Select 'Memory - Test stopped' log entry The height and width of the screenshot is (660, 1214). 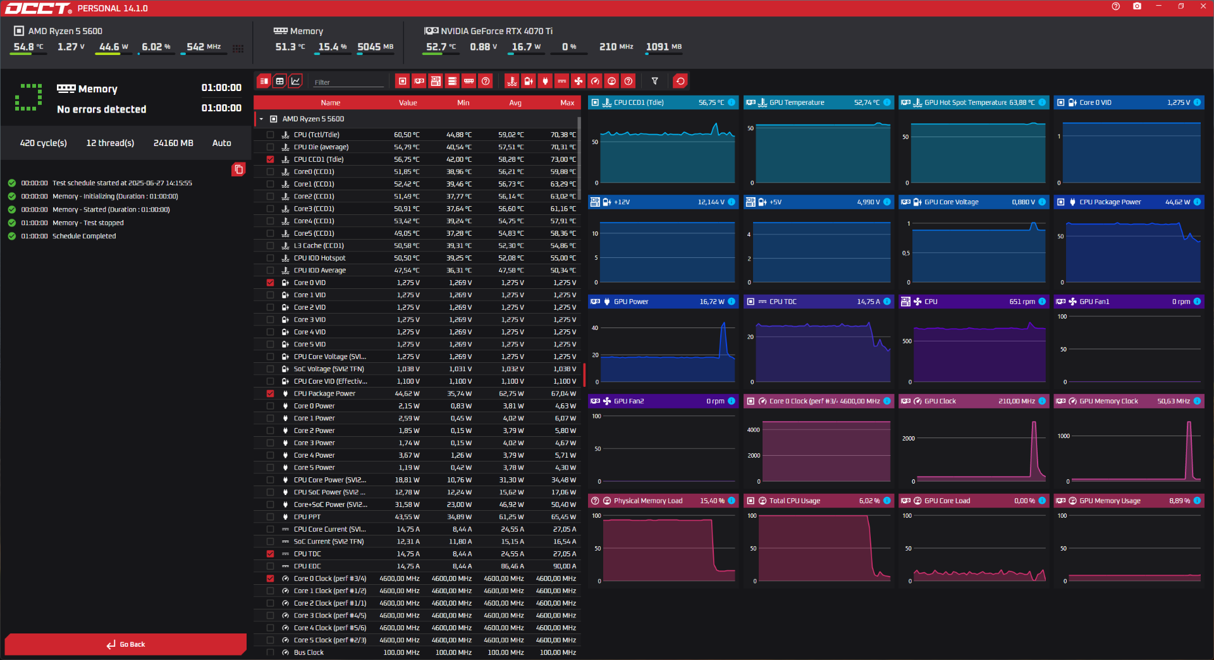88,223
